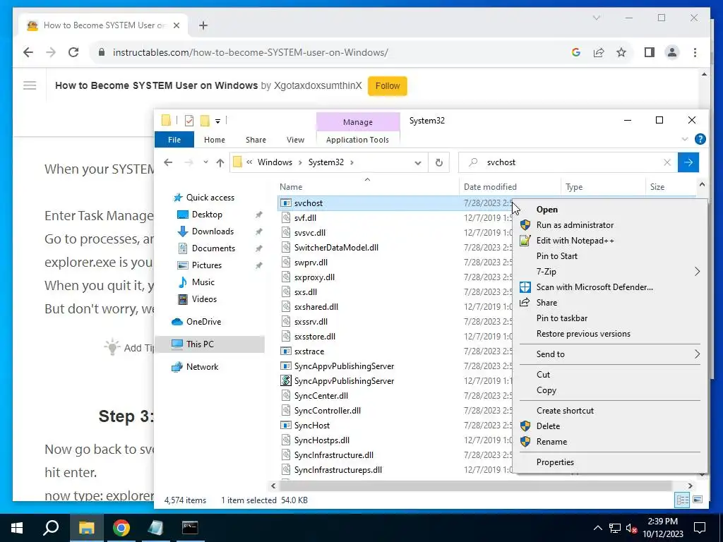Click the New folder quick access icon
Viewport: 723px width, 542px height.
click(x=205, y=121)
